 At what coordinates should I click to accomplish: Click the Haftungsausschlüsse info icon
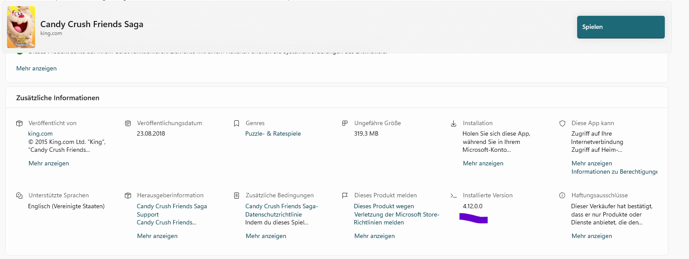point(562,196)
